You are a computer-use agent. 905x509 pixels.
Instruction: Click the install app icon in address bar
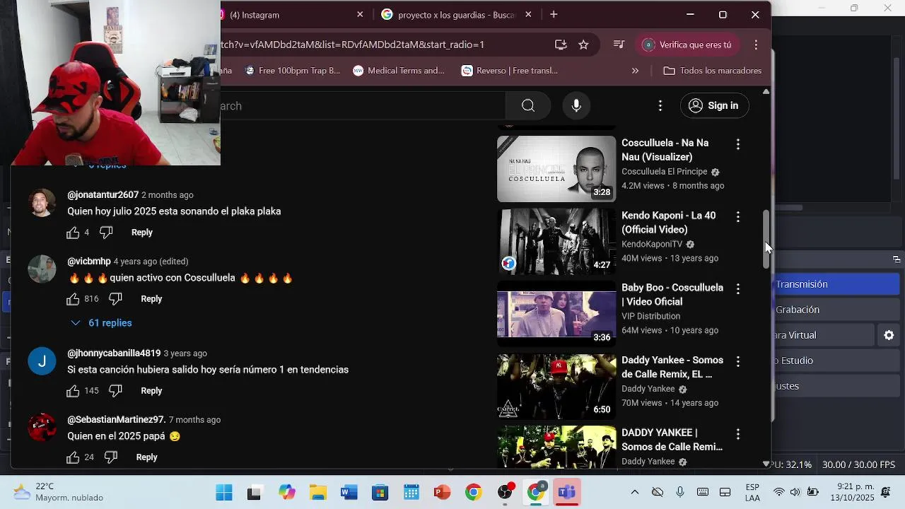[561, 45]
